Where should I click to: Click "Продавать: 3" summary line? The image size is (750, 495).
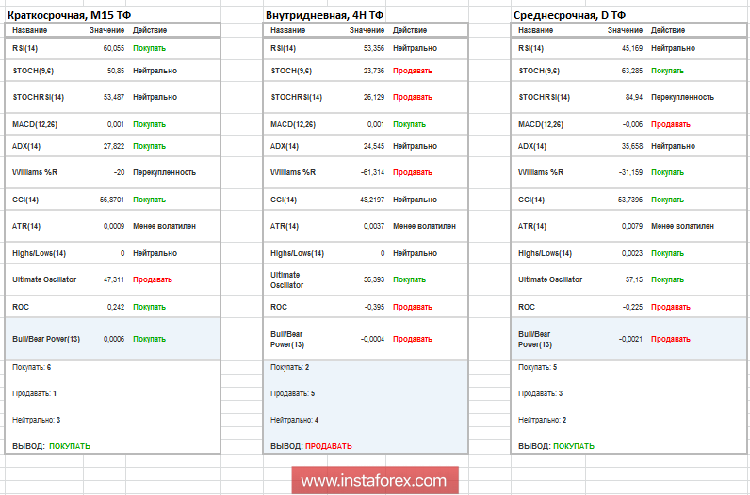(541, 393)
